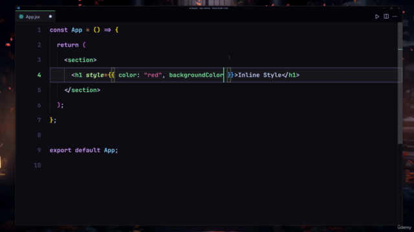Click the style attribute on line 4
Screen dimensions: 414x232
[x=95, y=75]
